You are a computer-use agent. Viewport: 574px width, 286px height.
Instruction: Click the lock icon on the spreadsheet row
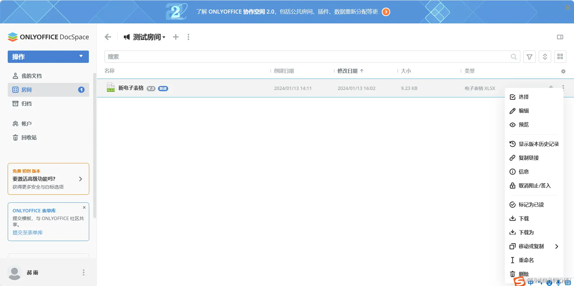[551, 88]
